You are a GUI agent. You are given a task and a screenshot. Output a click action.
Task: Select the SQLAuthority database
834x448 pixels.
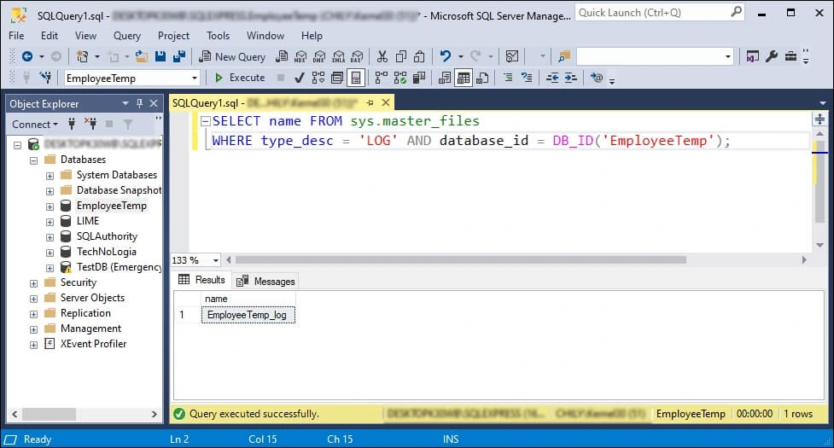tap(107, 236)
